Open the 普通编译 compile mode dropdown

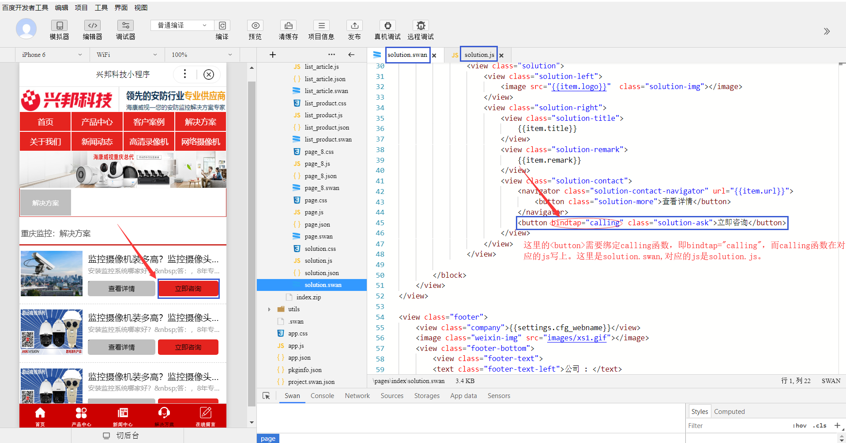(x=182, y=26)
